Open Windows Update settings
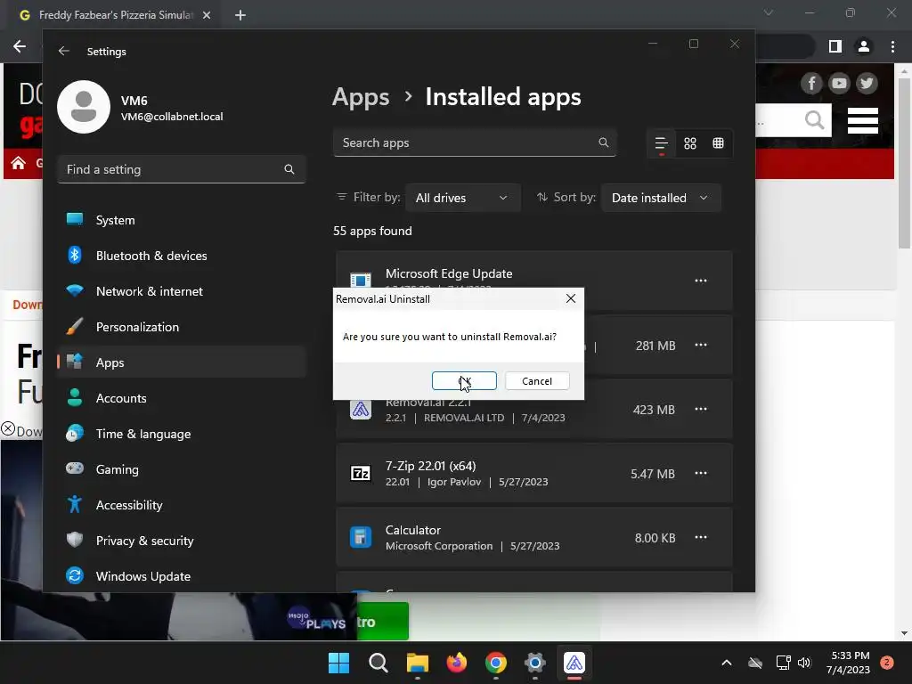Screen dimensions: 912x684 click(x=182, y=576)
